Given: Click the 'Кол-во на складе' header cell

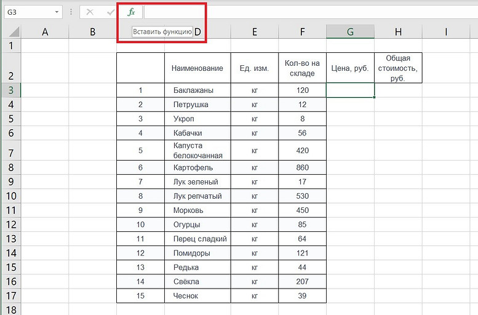Looking at the screenshot, I should click(302, 68).
